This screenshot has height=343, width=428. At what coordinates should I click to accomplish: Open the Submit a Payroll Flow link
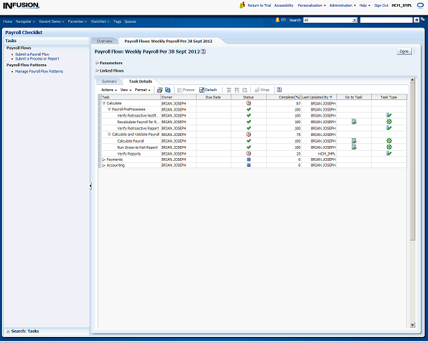pyautogui.click(x=32, y=54)
